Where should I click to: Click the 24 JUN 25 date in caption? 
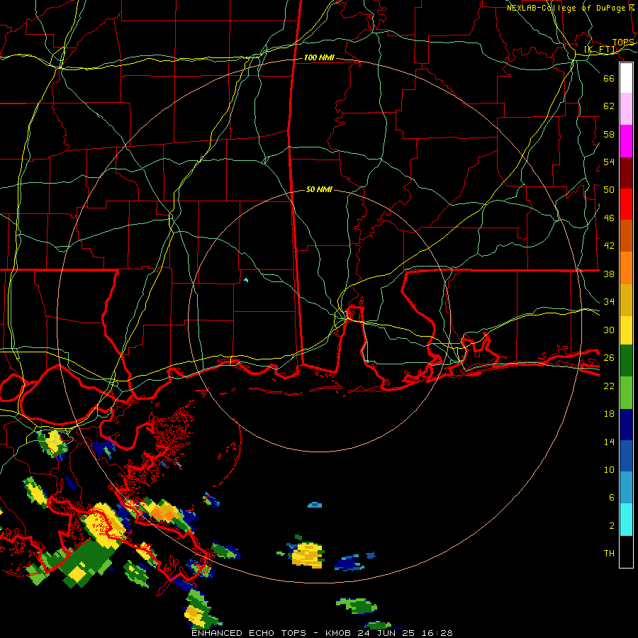click(x=386, y=633)
